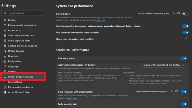The image size is (192, 108).
Task: Select Reset settings in the sidebar
Action: point(15,82)
